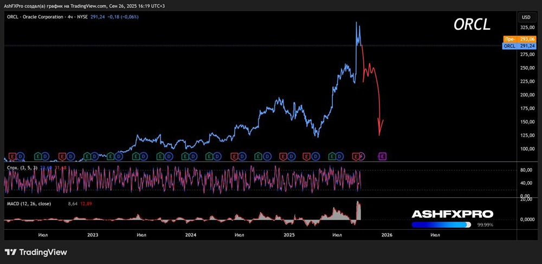Click the 200,00 price axis label
The height and width of the screenshot is (264, 542).
(x=527, y=95)
